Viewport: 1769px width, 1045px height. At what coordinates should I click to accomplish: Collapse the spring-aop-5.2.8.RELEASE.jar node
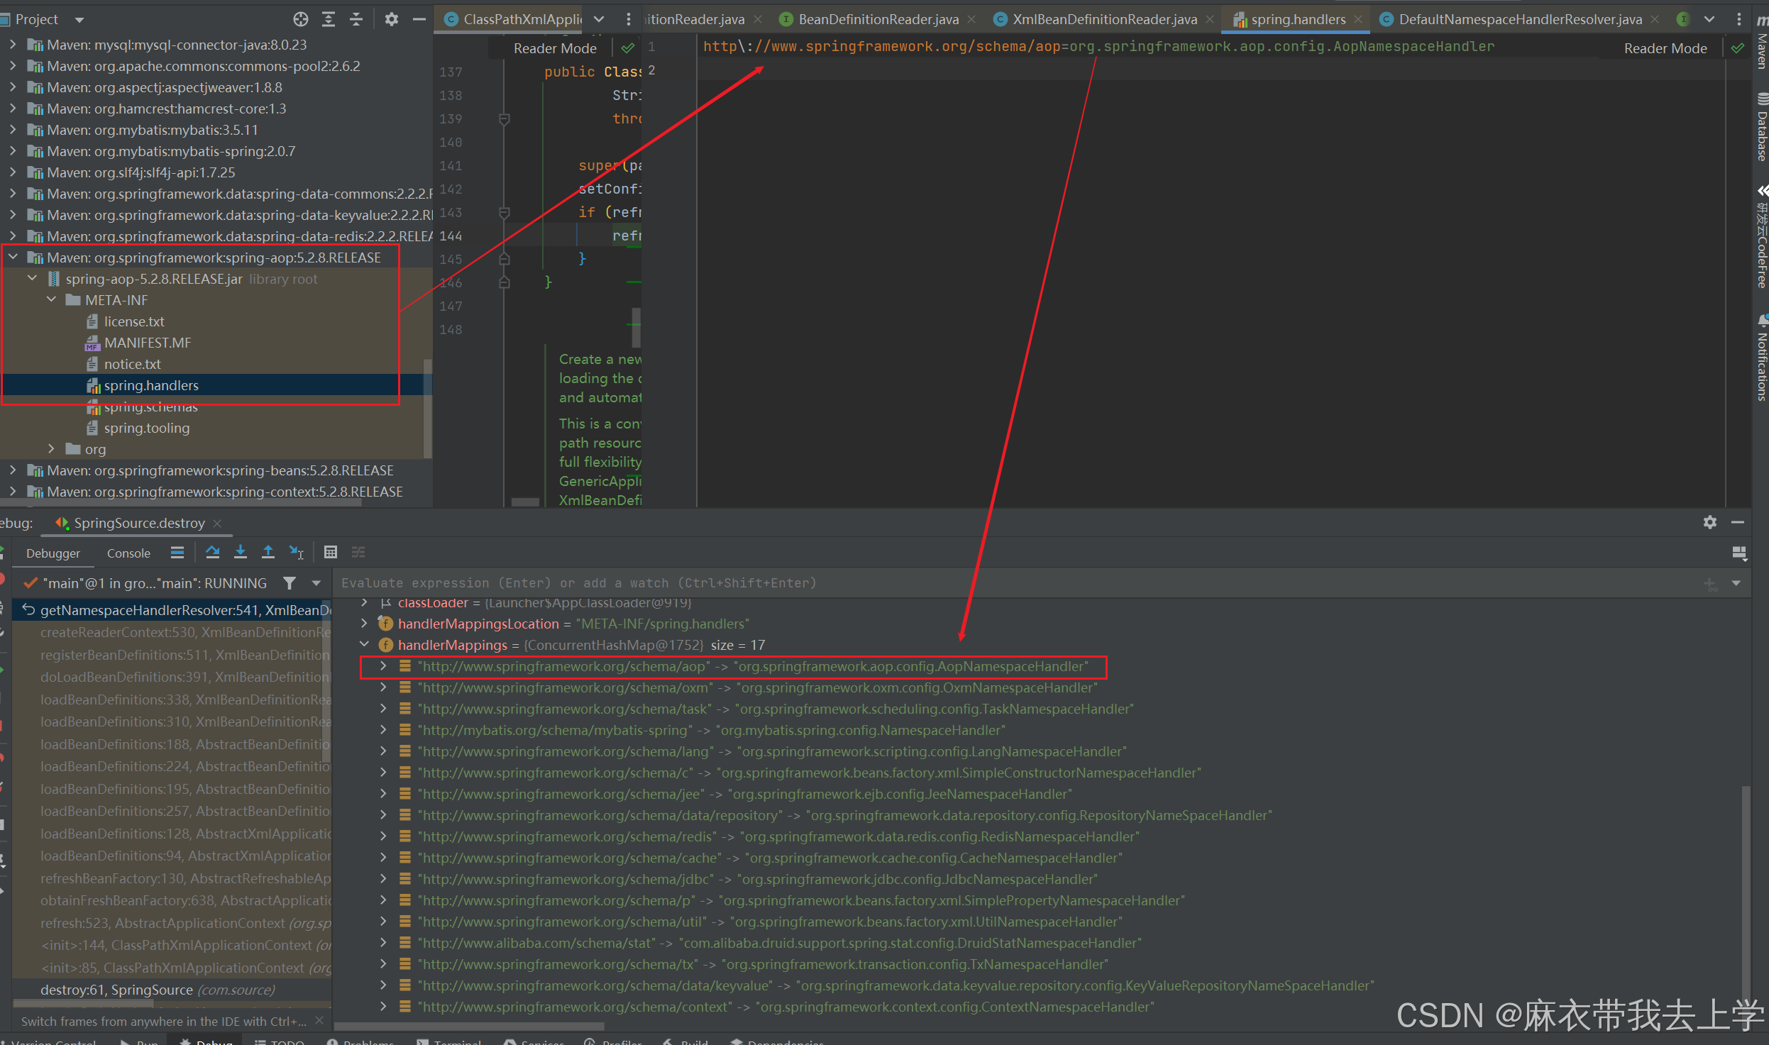[32, 279]
